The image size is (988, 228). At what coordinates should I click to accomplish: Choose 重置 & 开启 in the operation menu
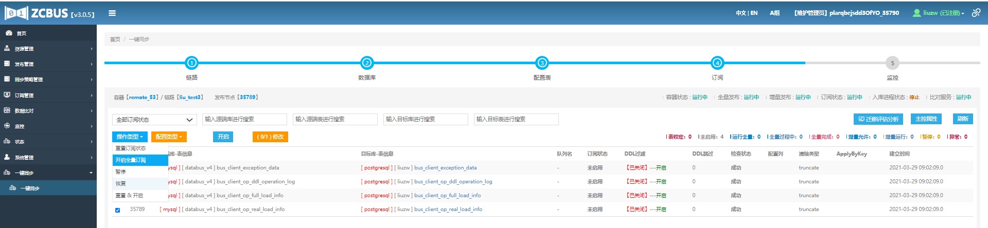tap(129, 196)
